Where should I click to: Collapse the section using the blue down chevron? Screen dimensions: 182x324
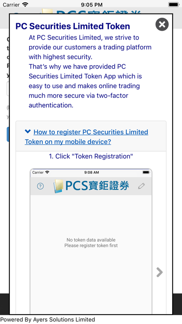tap(27, 131)
